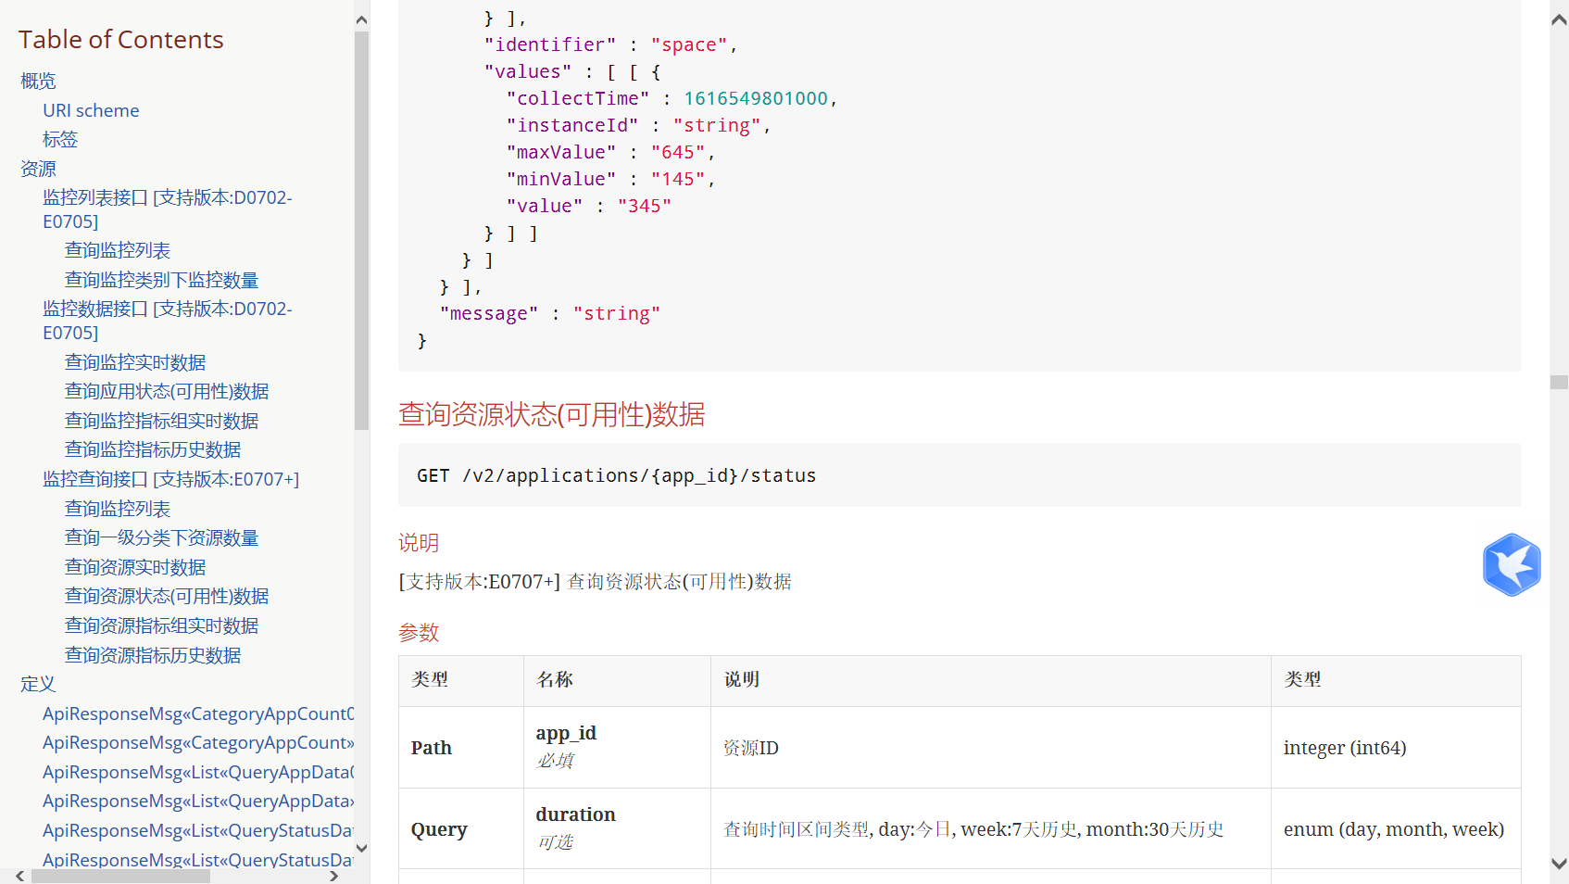1569x884 pixels.
Task: Click the page scrollbar down arrow
Action: (x=1559, y=864)
